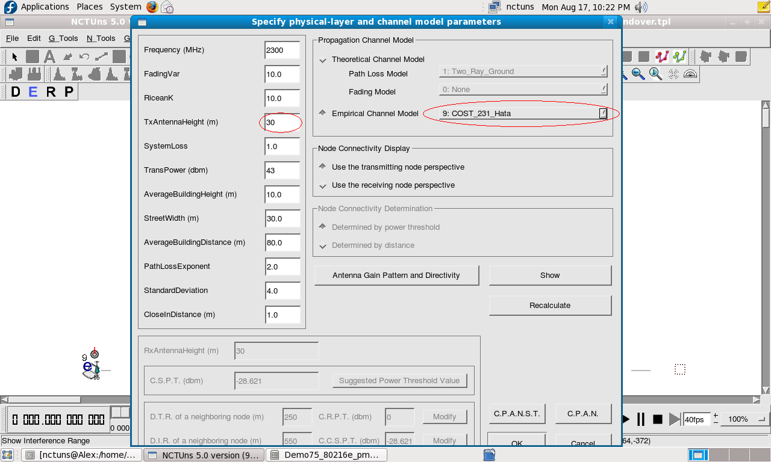Click the Show button
The image size is (771, 462).
[550, 276]
